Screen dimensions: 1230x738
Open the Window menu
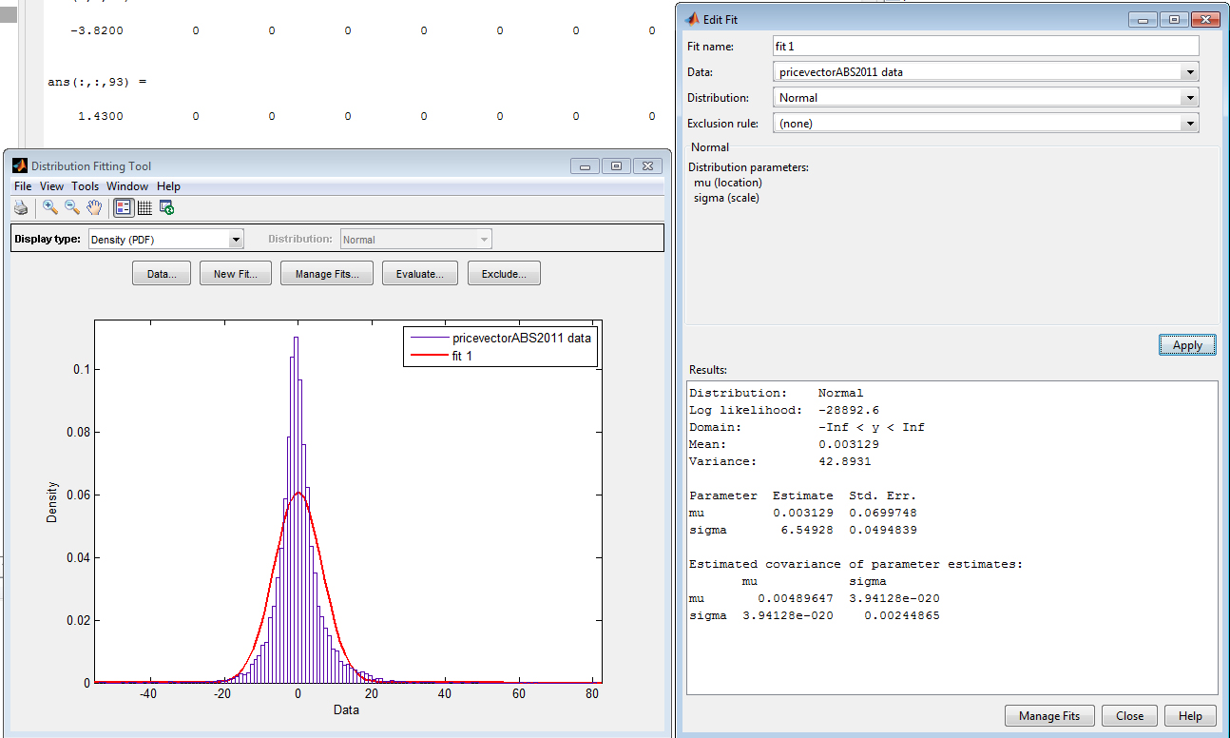click(127, 186)
